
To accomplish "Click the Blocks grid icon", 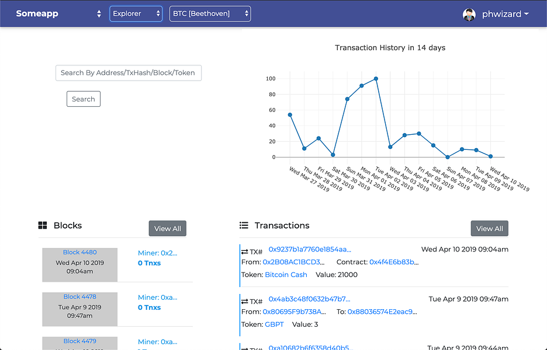I will click(x=43, y=226).
